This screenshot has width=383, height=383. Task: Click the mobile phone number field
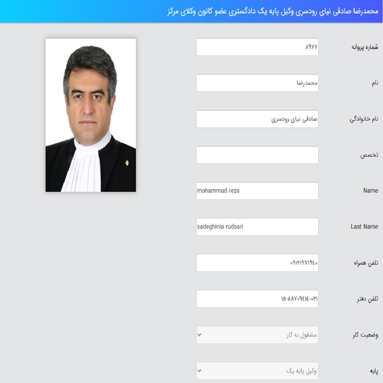coord(257,263)
